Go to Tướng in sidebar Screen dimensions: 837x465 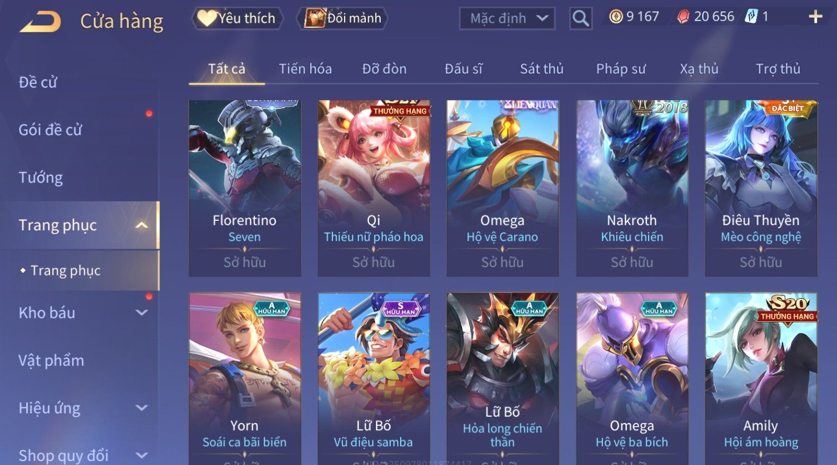[41, 178]
